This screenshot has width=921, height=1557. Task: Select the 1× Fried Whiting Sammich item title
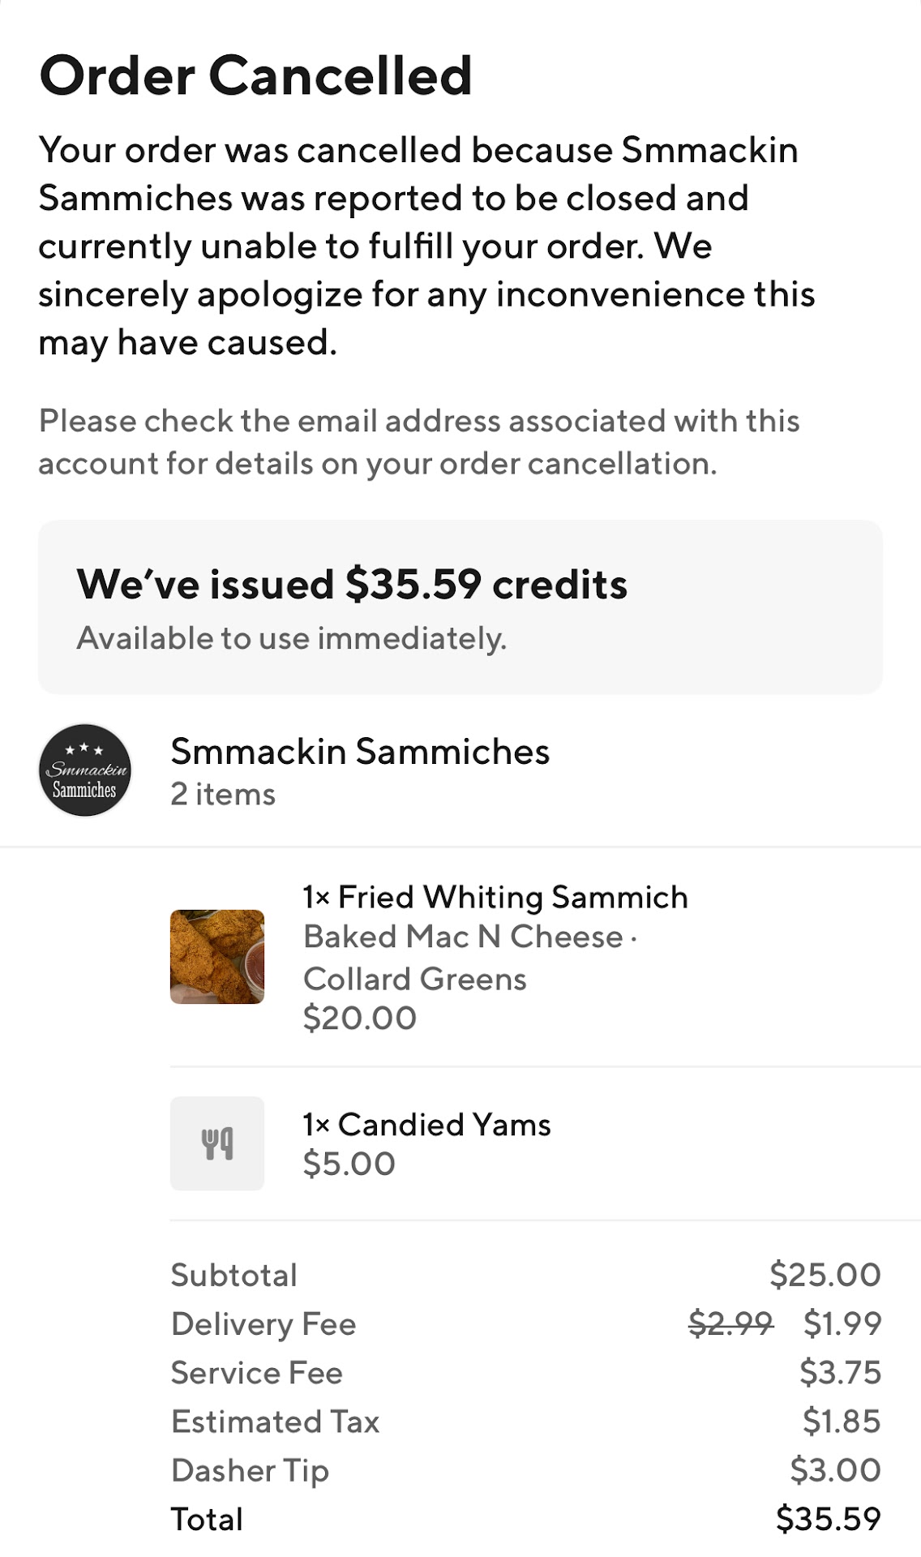[495, 897]
